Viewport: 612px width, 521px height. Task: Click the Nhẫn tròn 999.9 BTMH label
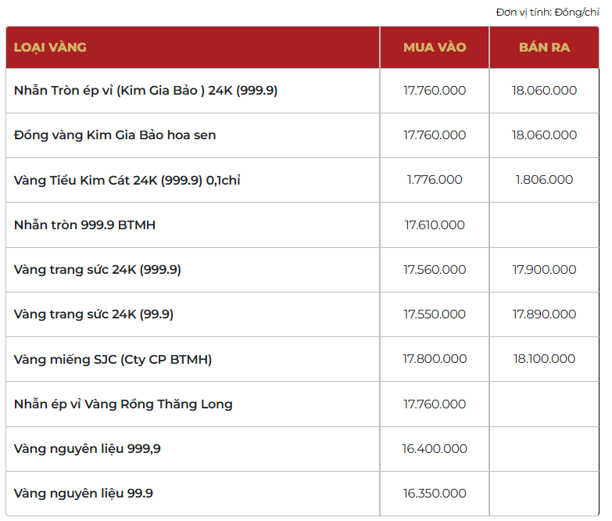(x=84, y=225)
